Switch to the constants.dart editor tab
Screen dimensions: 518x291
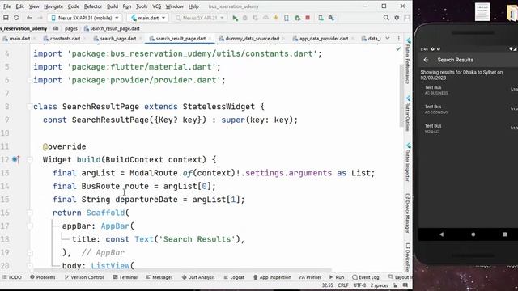coord(65,39)
